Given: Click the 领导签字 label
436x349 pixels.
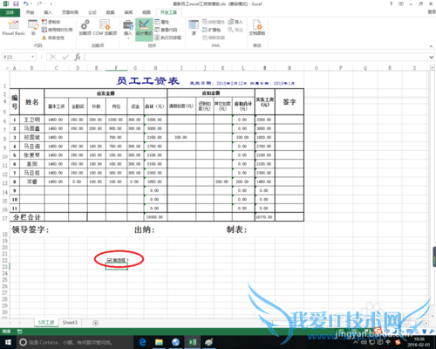Looking at the screenshot, I should (x=31, y=229).
